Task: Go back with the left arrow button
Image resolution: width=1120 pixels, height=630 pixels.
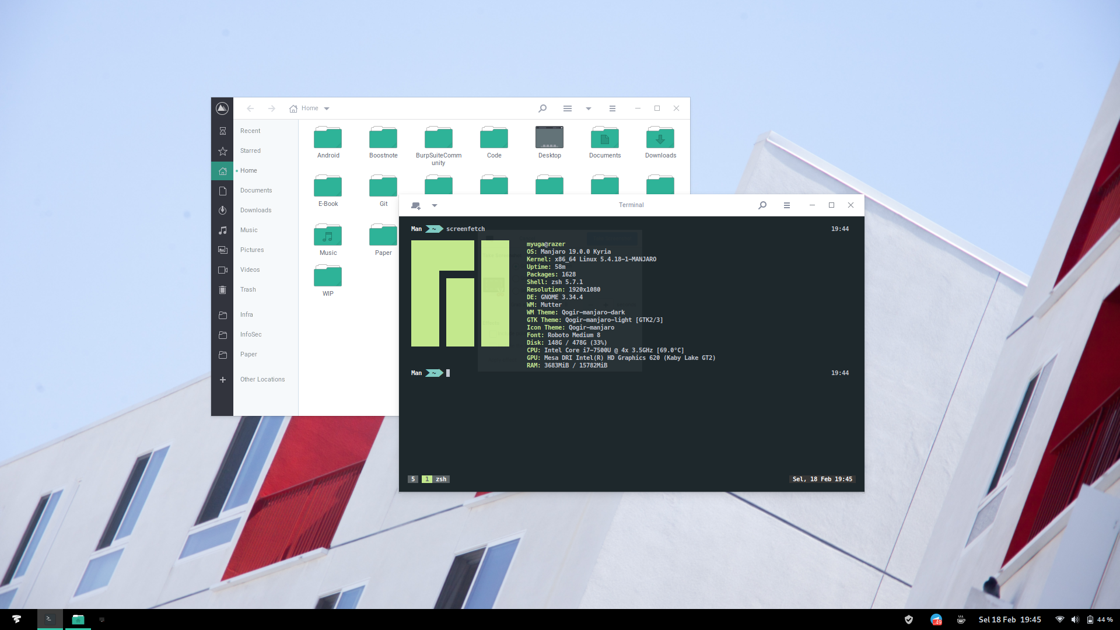Action: (x=250, y=108)
